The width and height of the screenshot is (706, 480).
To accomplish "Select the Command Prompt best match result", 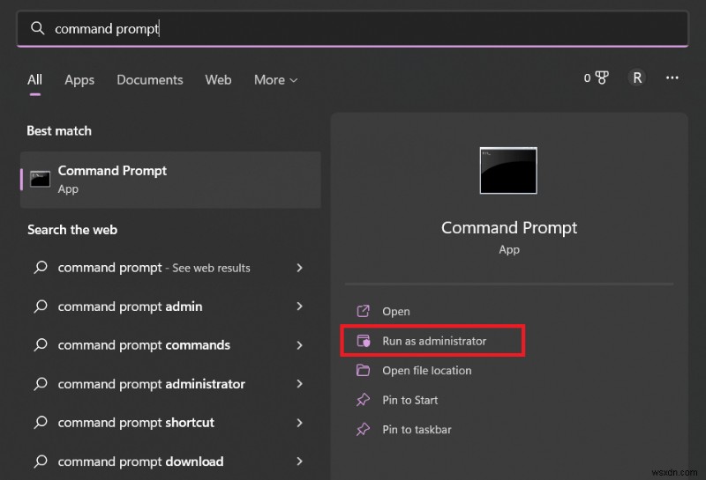I will pyautogui.click(x=170, y=180).
